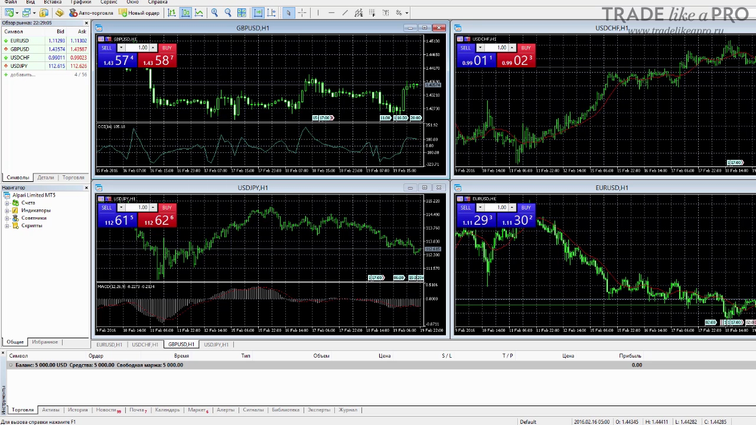
Task: Select the USDCHF row in Market Watch
Action: tap(44, 58)
